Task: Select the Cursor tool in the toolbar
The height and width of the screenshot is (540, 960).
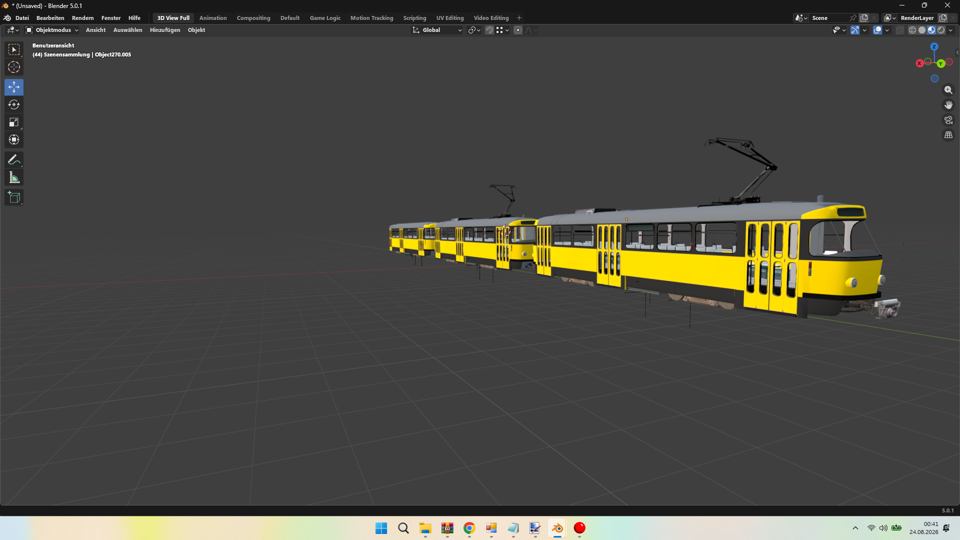Action: [x=14, y=67]
